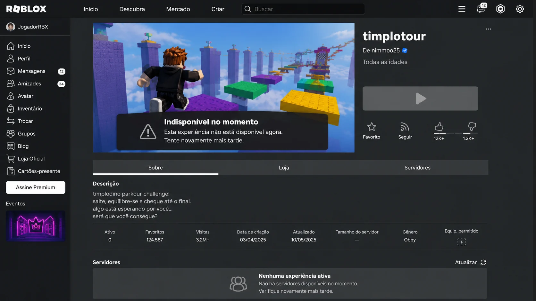
Task: Click the 12K+ likes count
Action: [x=439, y=139]
